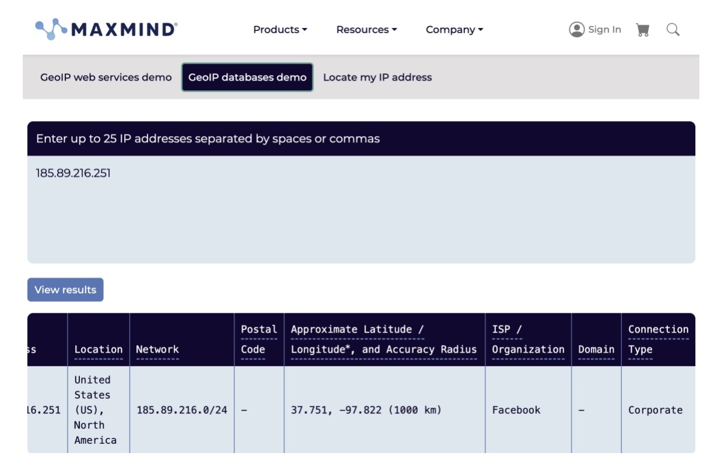The height and width of the screenshot is (467, 718).
Task: Open the shopping cart icon
Action: point(643,30)
